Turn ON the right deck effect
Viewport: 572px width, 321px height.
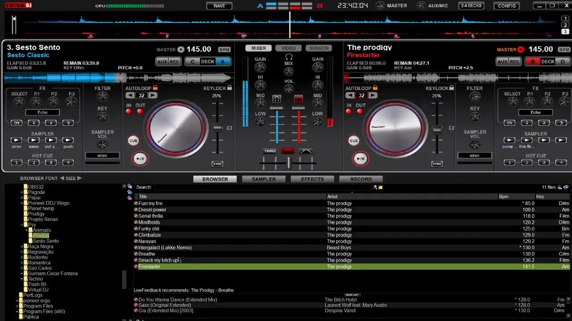pyautogui.click(x=509, y=123)
